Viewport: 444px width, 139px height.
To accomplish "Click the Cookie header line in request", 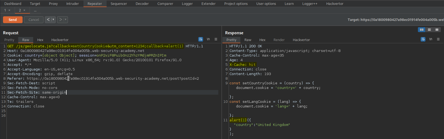I will pyautogui.click(x=87, y=55).
